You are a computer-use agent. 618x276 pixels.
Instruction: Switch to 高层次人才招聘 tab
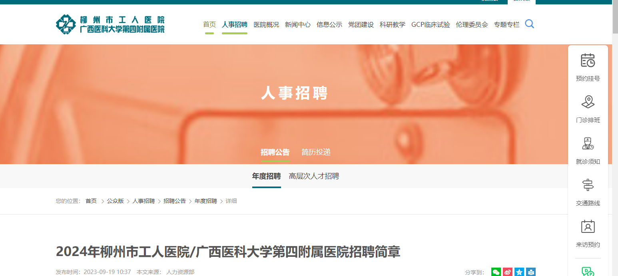point(314,176)
